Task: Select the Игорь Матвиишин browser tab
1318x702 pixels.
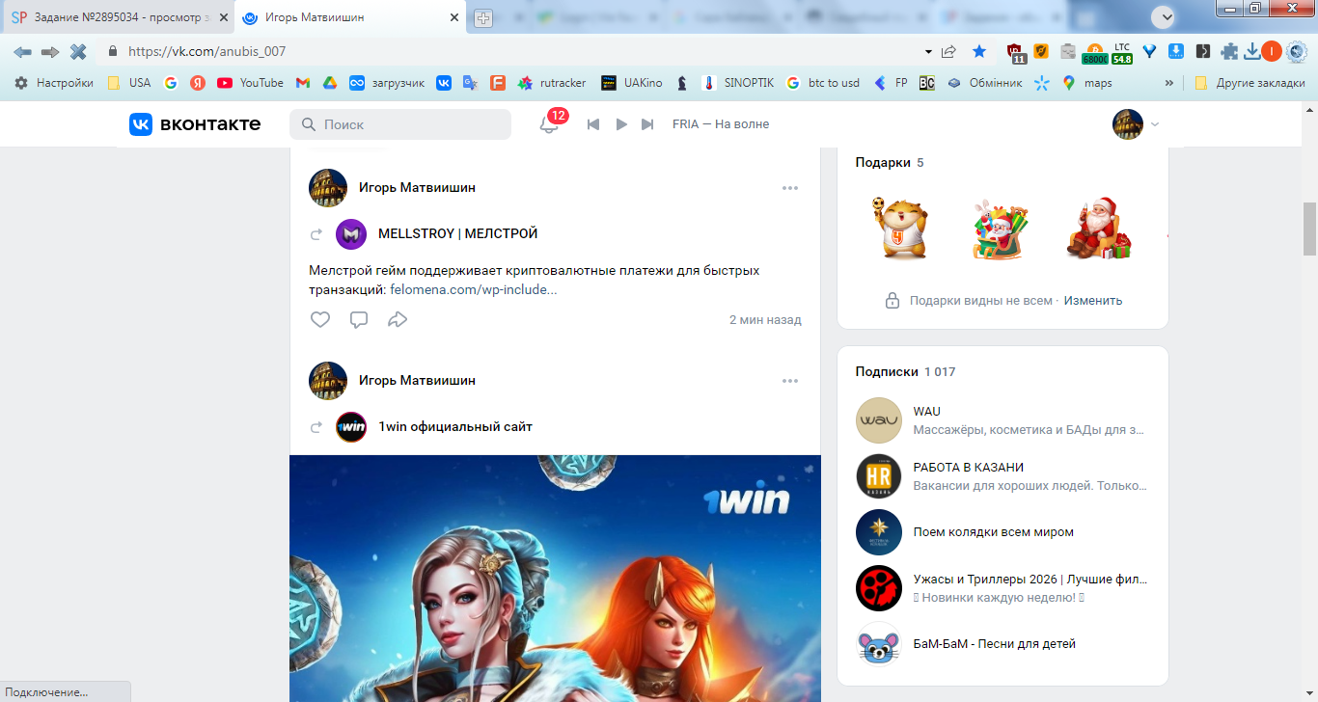Action: pos(350,17)
